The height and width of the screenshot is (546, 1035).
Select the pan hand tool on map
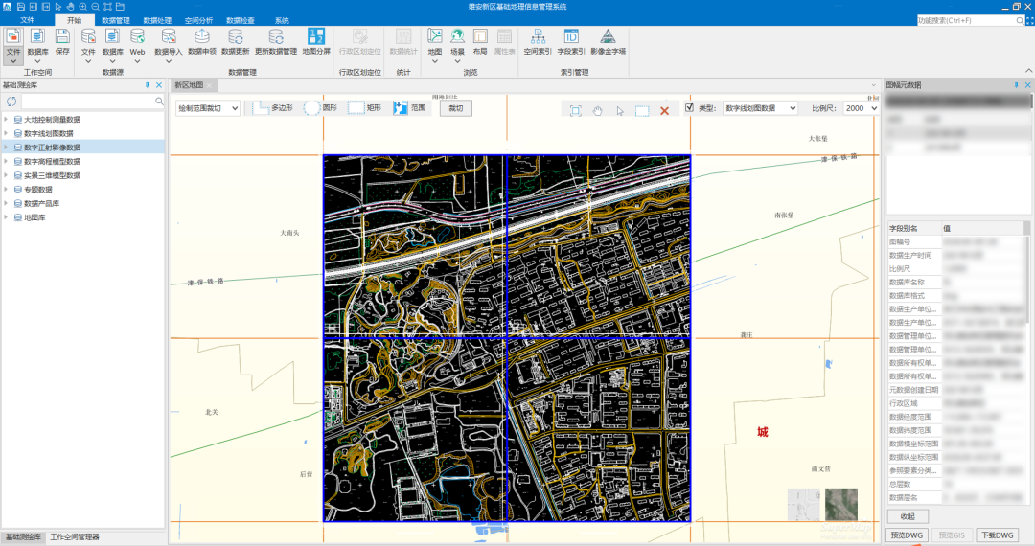596,111
